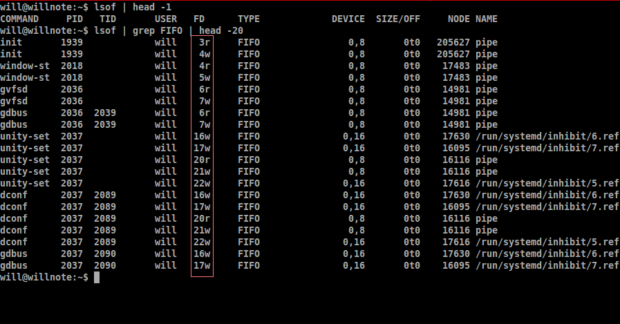
Task: Click /run/systemd/inhibit/6.ref in dconf row
Action: tap(547, 196)
